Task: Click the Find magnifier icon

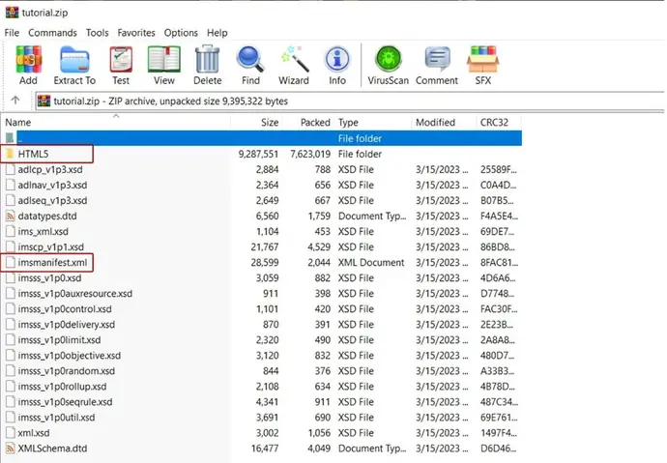Action: tap(250, 60)
